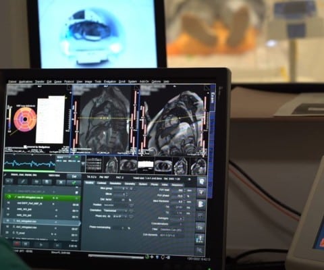Viewport: 324px width, 270px height.
Task: Click the horizontal scrollbar at the screen bottom
Action: pyautogui.click(x=116, y=256)
